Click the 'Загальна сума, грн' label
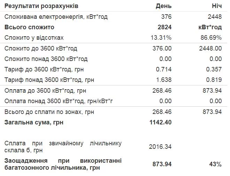The height and width of the screenshot is (176, 230). [34, 122]
